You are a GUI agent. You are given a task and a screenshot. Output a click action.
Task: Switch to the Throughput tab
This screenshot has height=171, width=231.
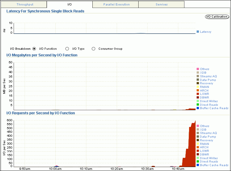pyautogui.click(x=25, y=5)
